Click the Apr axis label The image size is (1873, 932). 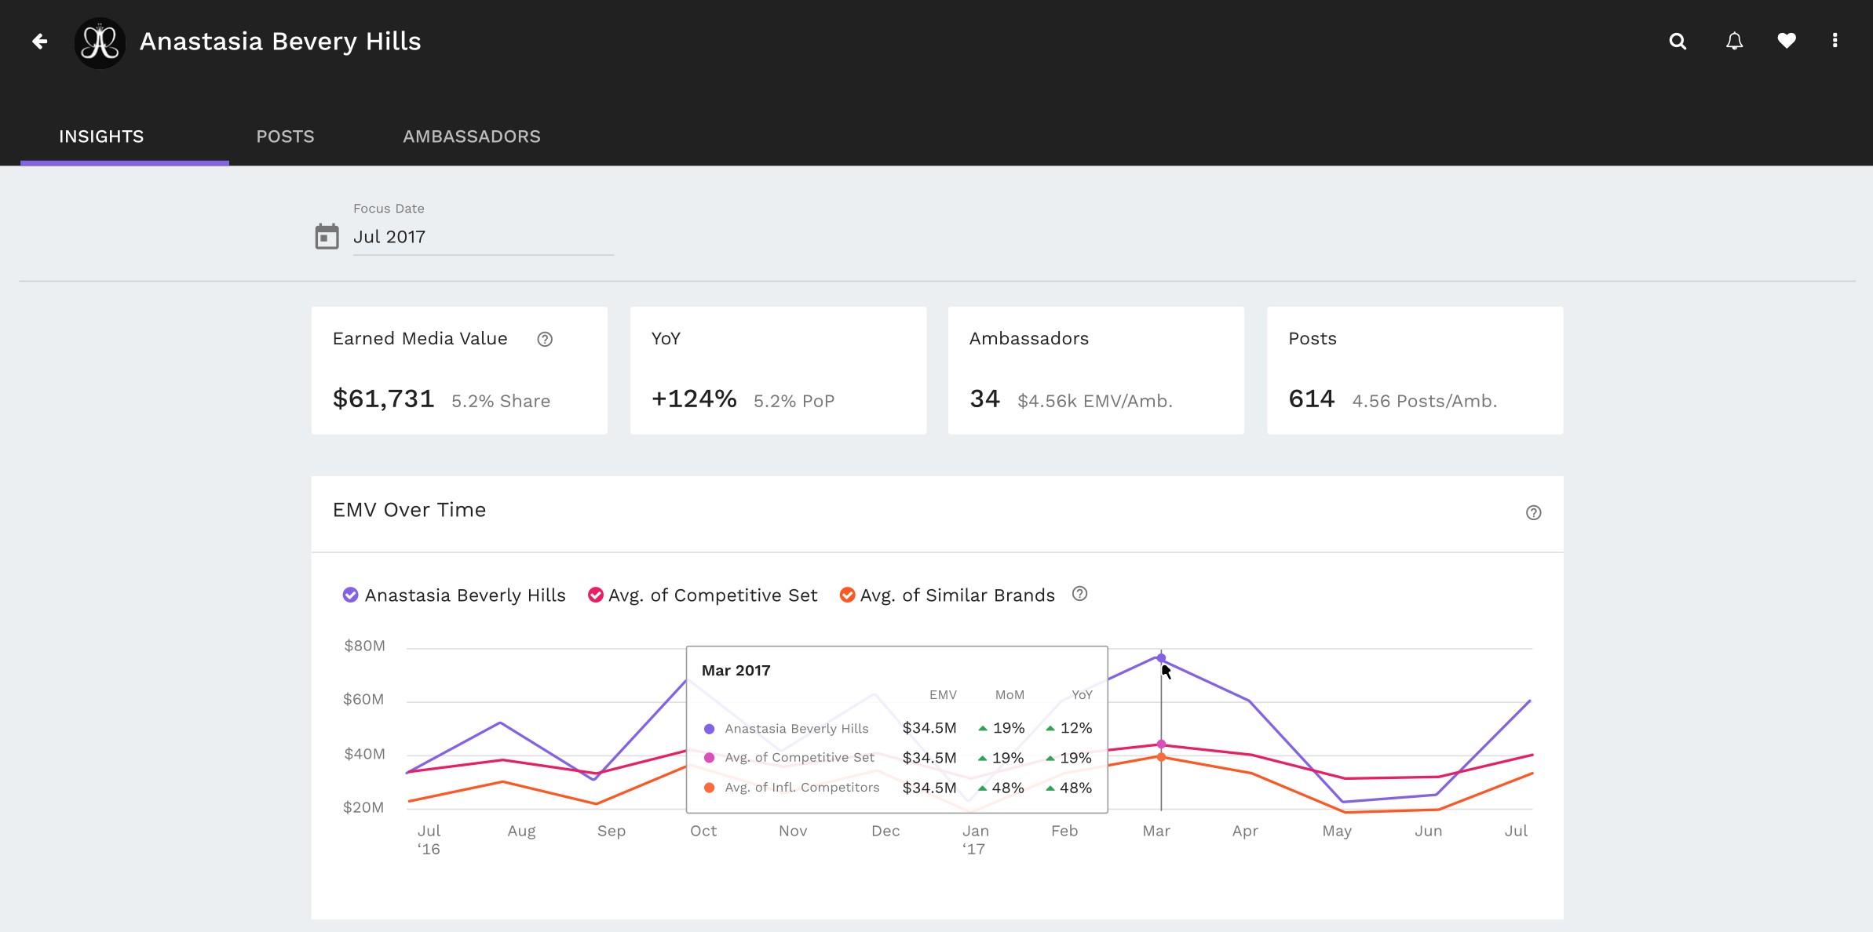[1245, 831]
